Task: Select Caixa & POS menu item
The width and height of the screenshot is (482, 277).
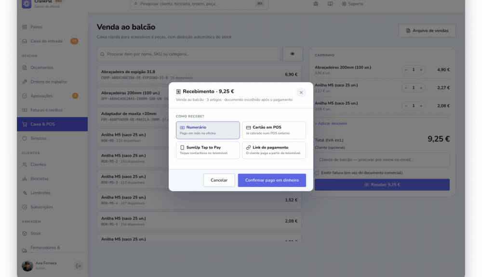Action: (52, 124)
